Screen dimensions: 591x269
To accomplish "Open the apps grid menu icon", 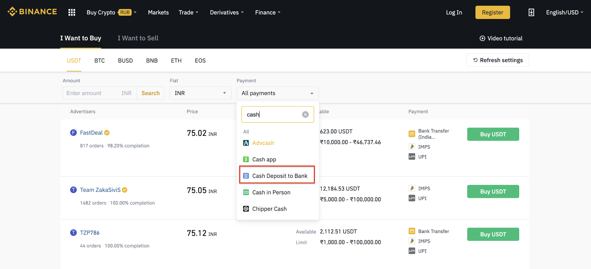I will [72, 12].
